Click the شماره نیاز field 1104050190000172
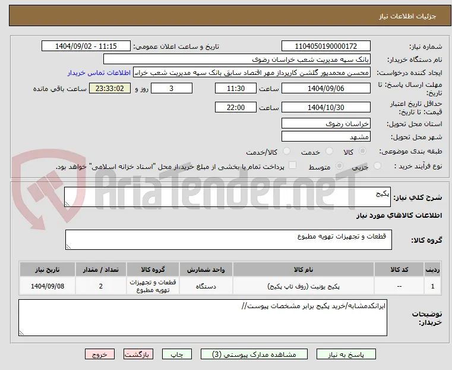This screenshot has height=370, width=452. click(325, 46)
